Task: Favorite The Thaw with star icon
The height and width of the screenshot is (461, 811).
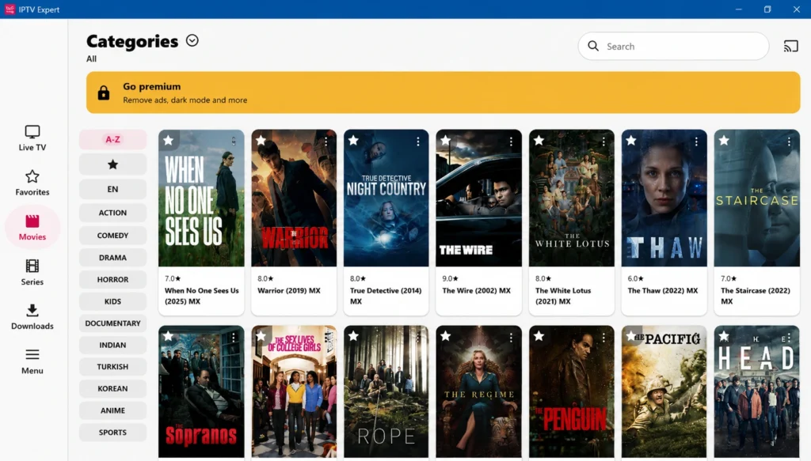Action: [631, 140]
